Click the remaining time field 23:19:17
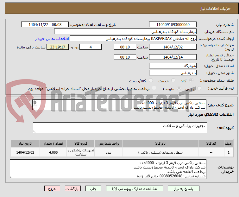The width and height of the screenshot is (239, 197). point(58,47)
